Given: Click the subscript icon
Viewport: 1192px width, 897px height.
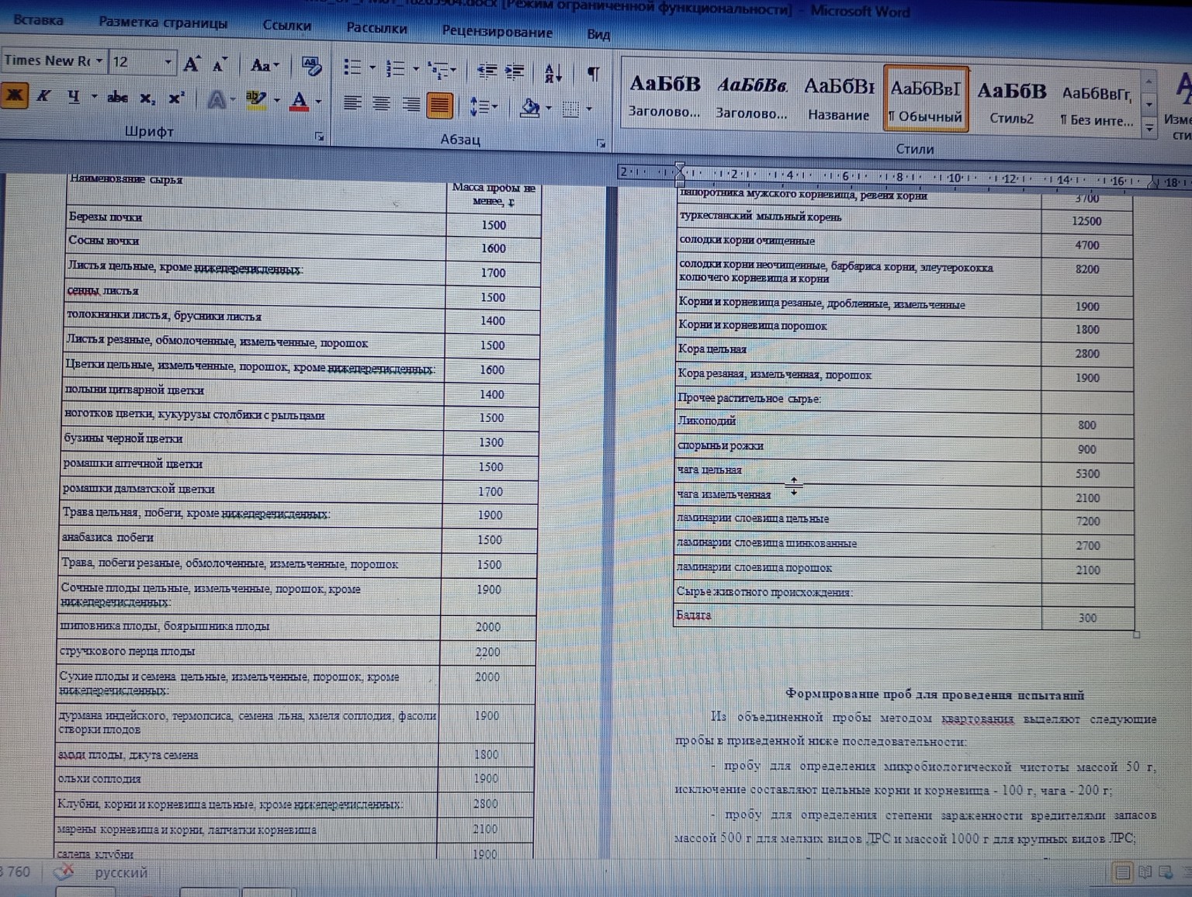Looking at the screenshot, I should [147, 99].
